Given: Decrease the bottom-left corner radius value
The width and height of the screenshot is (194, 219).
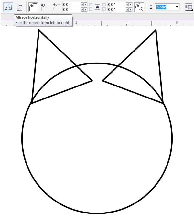Looking at the screenshot, I should point(82,10).
